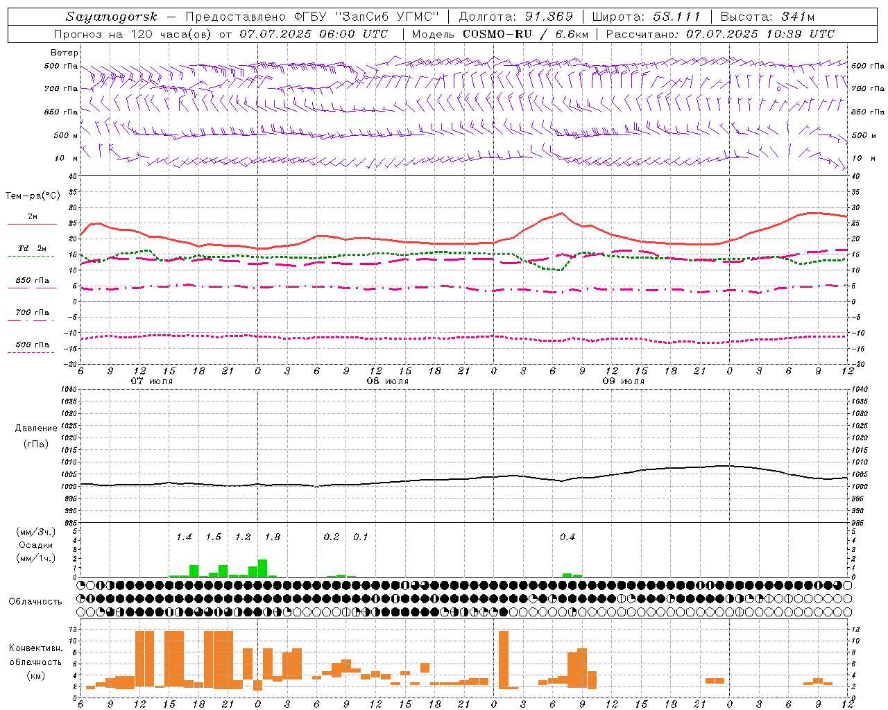Click the 'Облачность' cloud cover label
The image size is (888, 710).
[35, 602]
